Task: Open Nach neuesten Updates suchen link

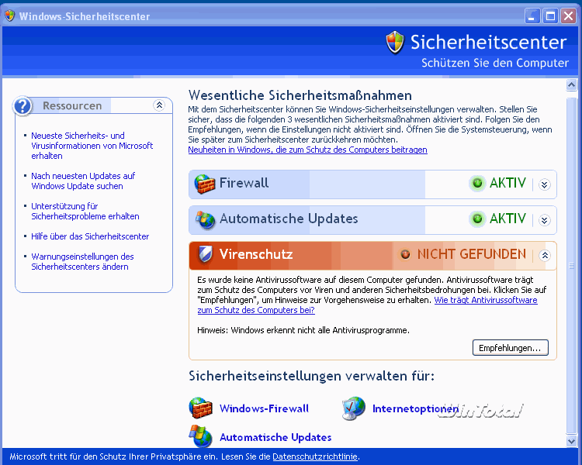Action: coord(83,181)
